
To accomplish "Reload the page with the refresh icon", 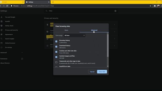I will 7,6.
